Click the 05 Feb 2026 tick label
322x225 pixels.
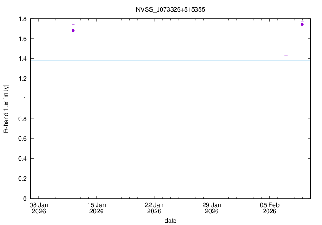(x=269, y=208)
